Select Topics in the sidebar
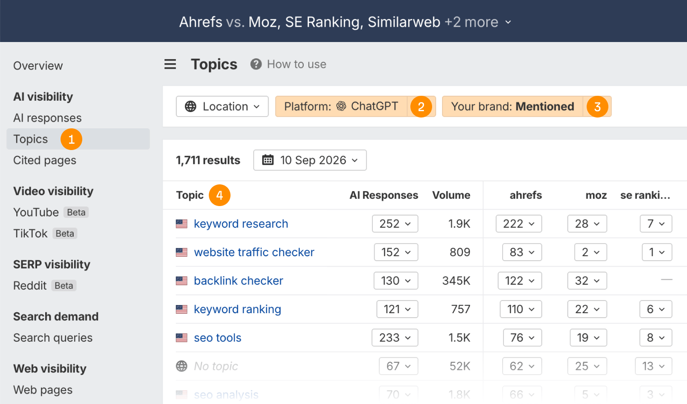The image size is (687, 404). click(x=78, y=139)
